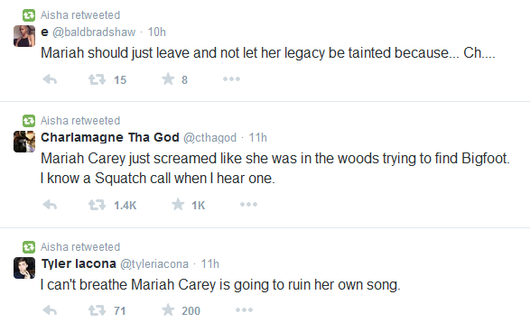This screenshot has width=530, height=332.
Task: Open more options on Tyler Iacona's tweet
Action: (245, 310)
